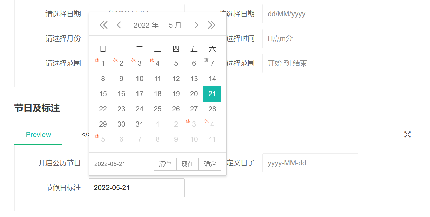Viewport: 430px width, 217px height.
Task: Click the 开始 到 结束 range input
Action: (x=310, y=63)
